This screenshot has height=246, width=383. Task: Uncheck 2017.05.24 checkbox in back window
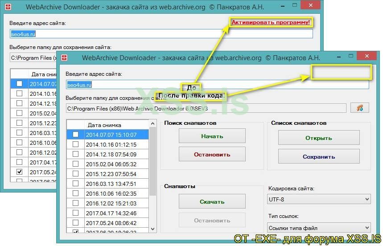19,172
